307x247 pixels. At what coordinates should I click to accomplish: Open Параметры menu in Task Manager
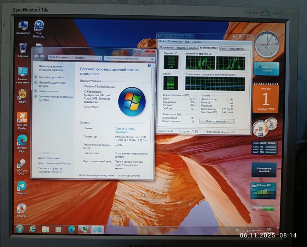point(175,42)
